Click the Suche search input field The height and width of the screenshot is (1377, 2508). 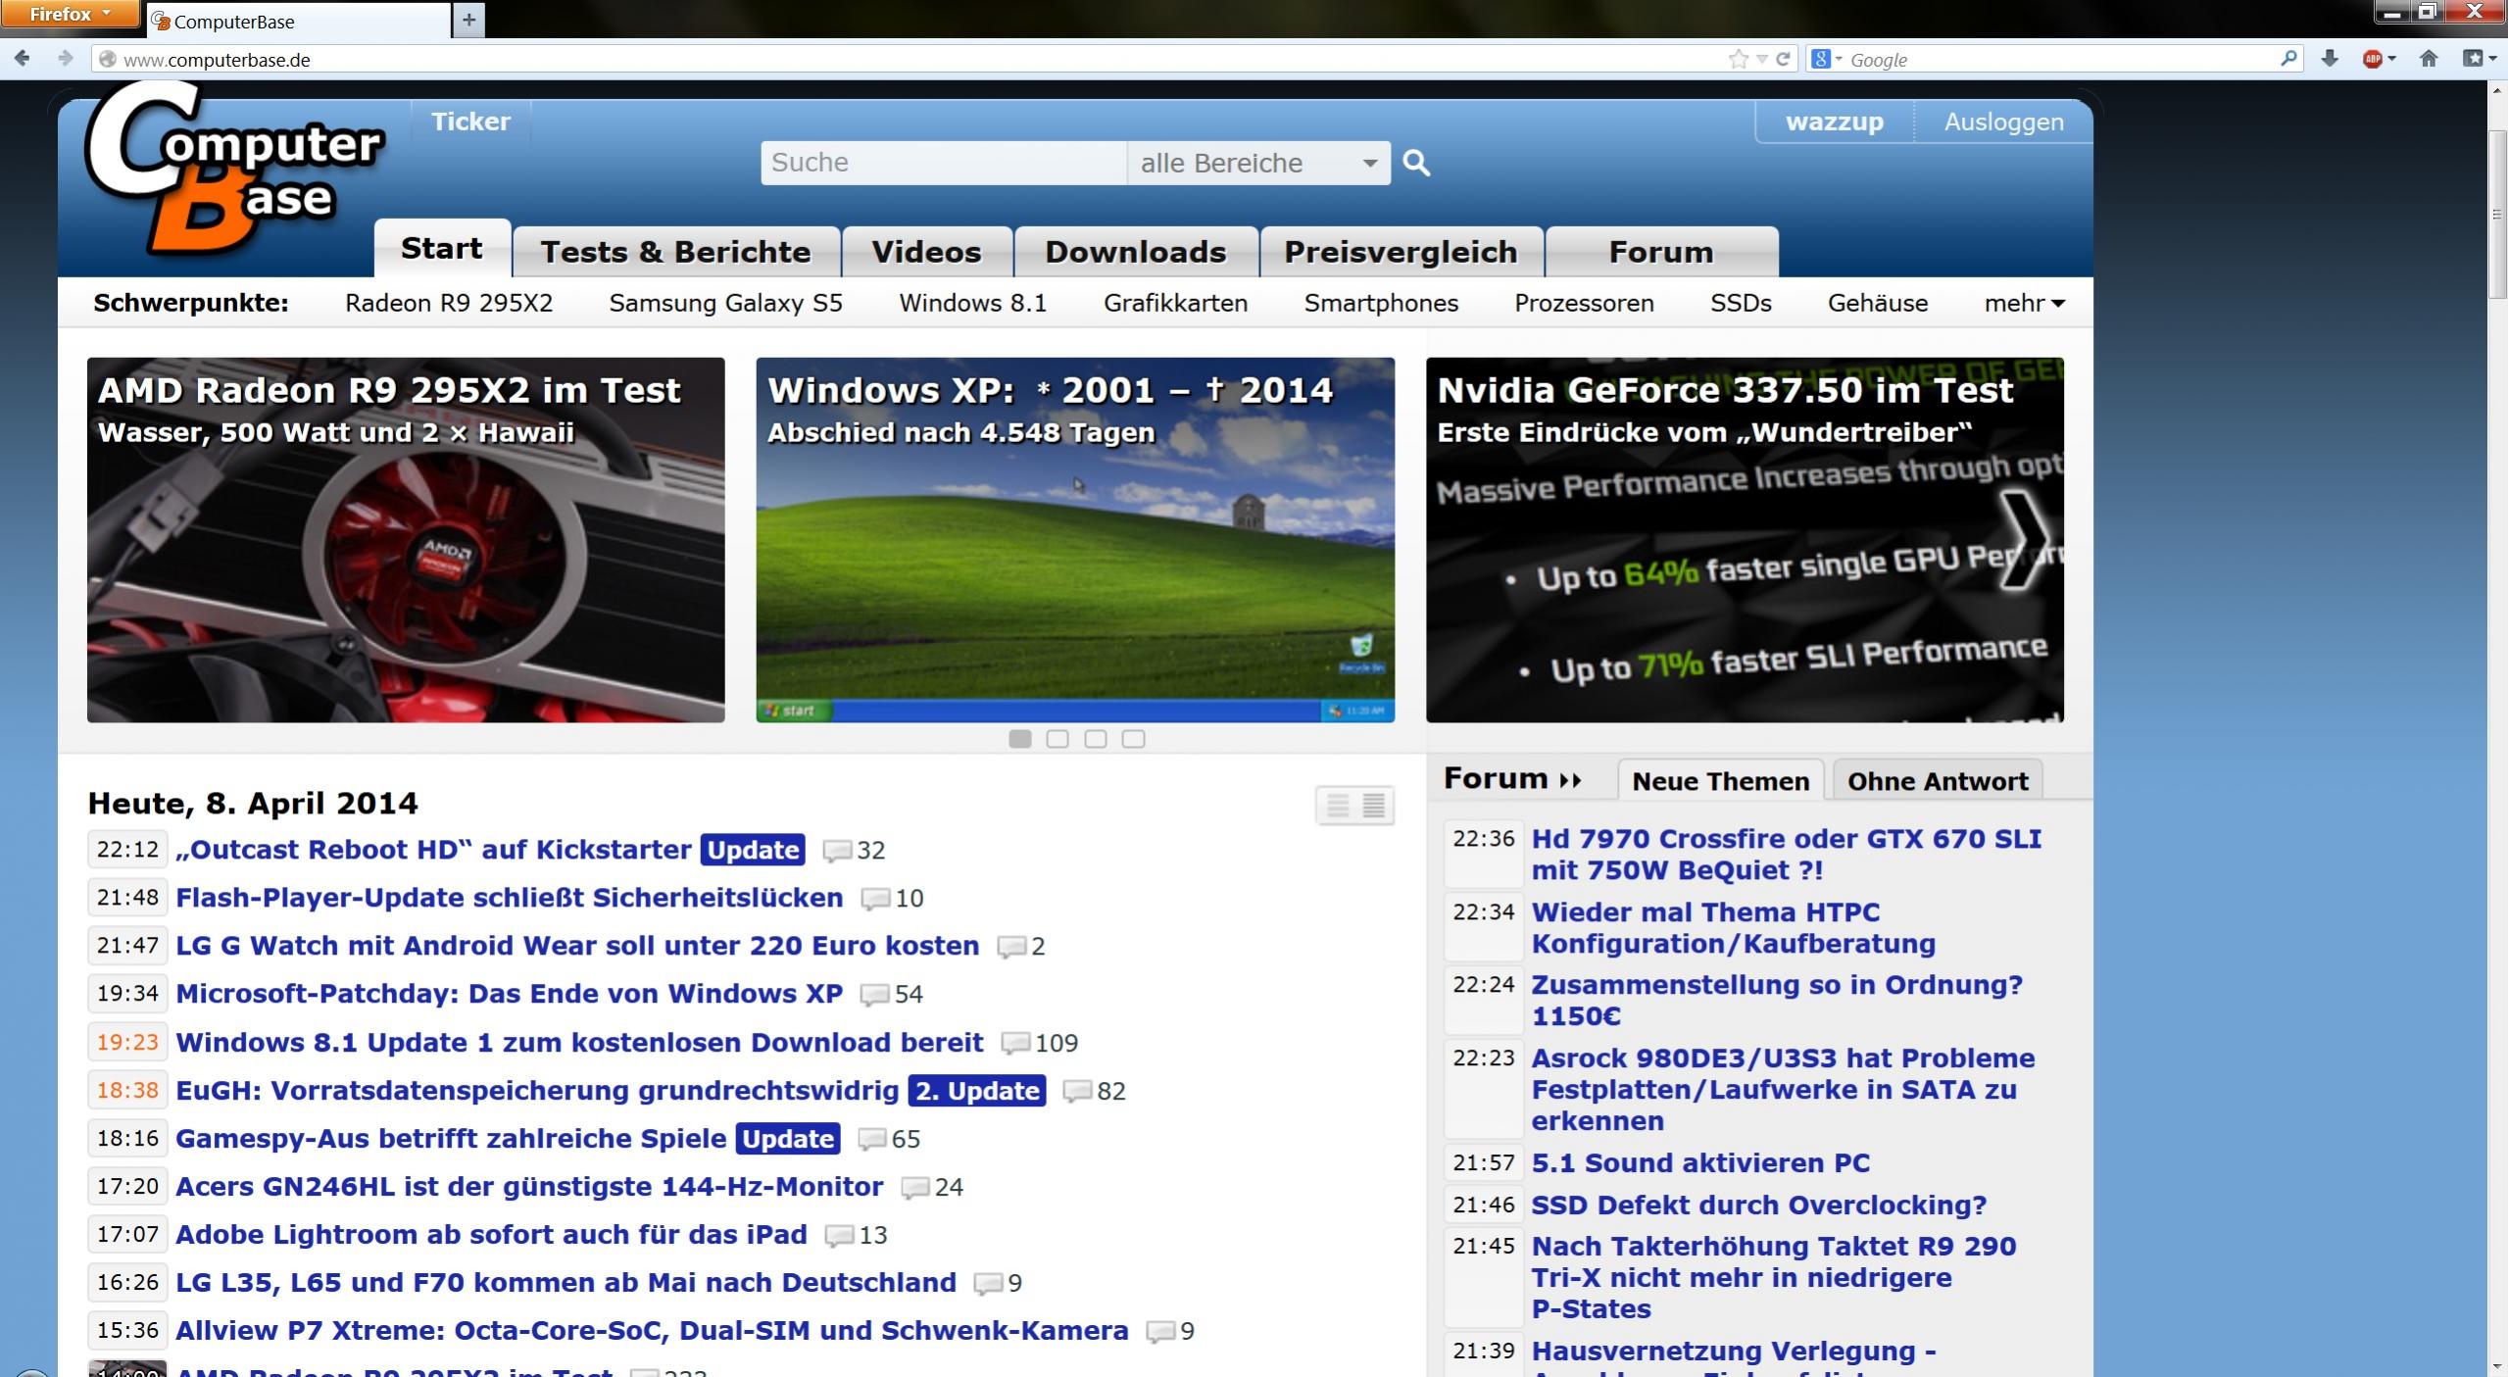pyautogui.click(x=943, y=163)
